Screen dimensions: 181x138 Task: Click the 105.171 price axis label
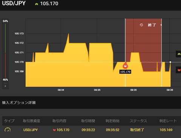[x=19, y=53]
